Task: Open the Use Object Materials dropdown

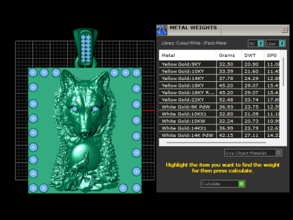Action: click(x=253, y=153)
